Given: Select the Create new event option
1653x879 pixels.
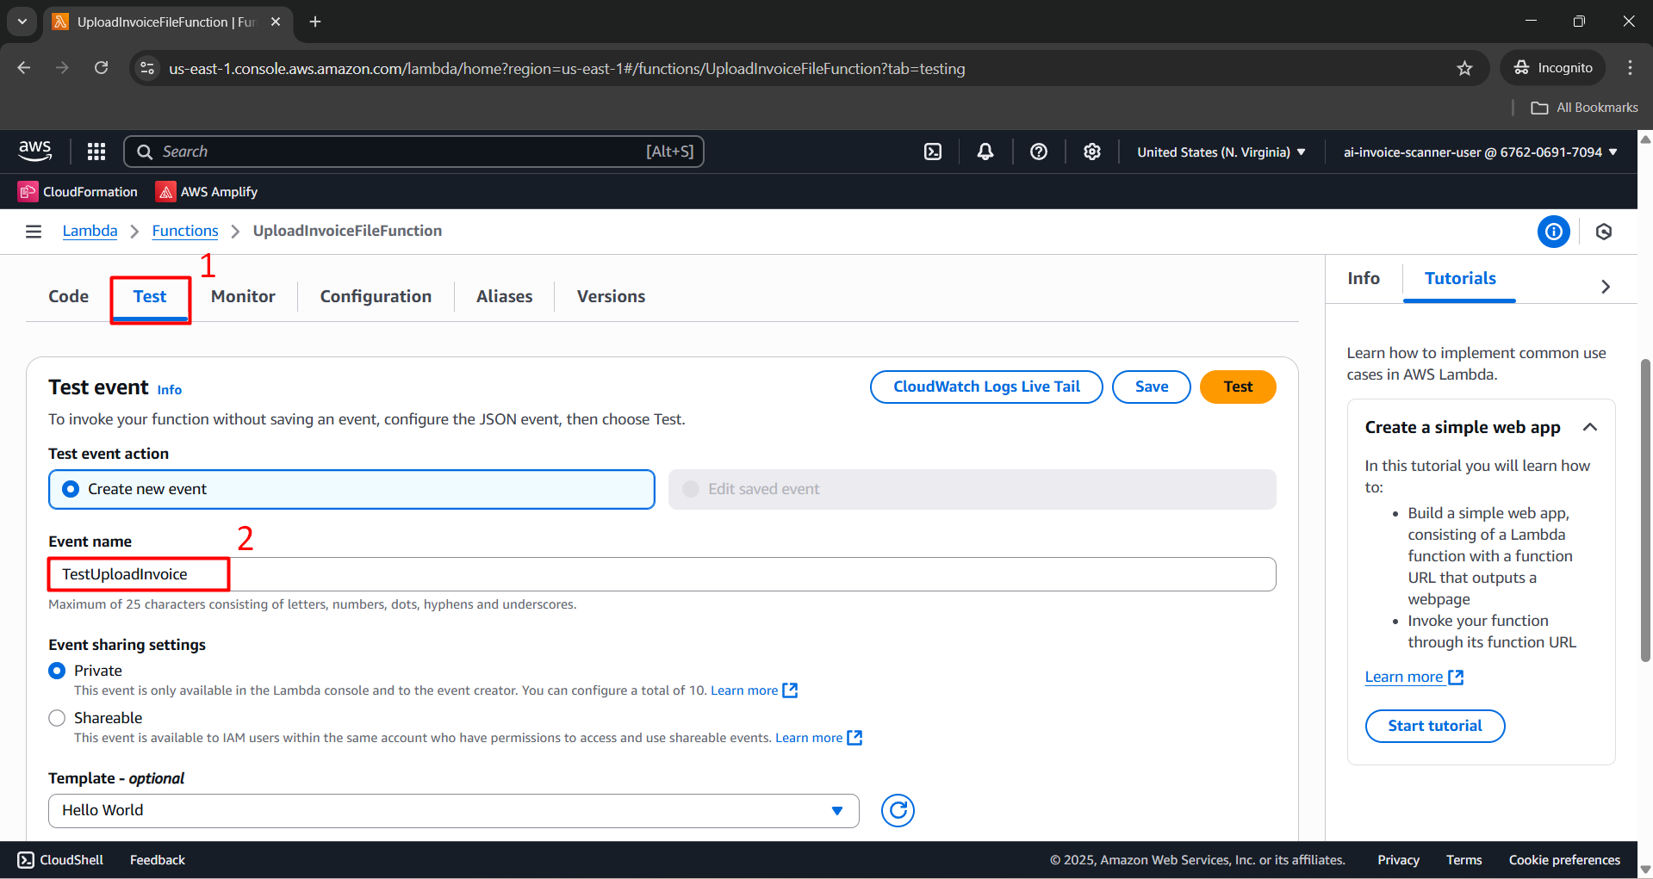Looking at the screenshot, I should [x=71, y=489].
